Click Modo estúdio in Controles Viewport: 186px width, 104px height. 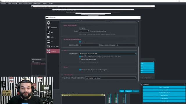click(x=164, y=96)
